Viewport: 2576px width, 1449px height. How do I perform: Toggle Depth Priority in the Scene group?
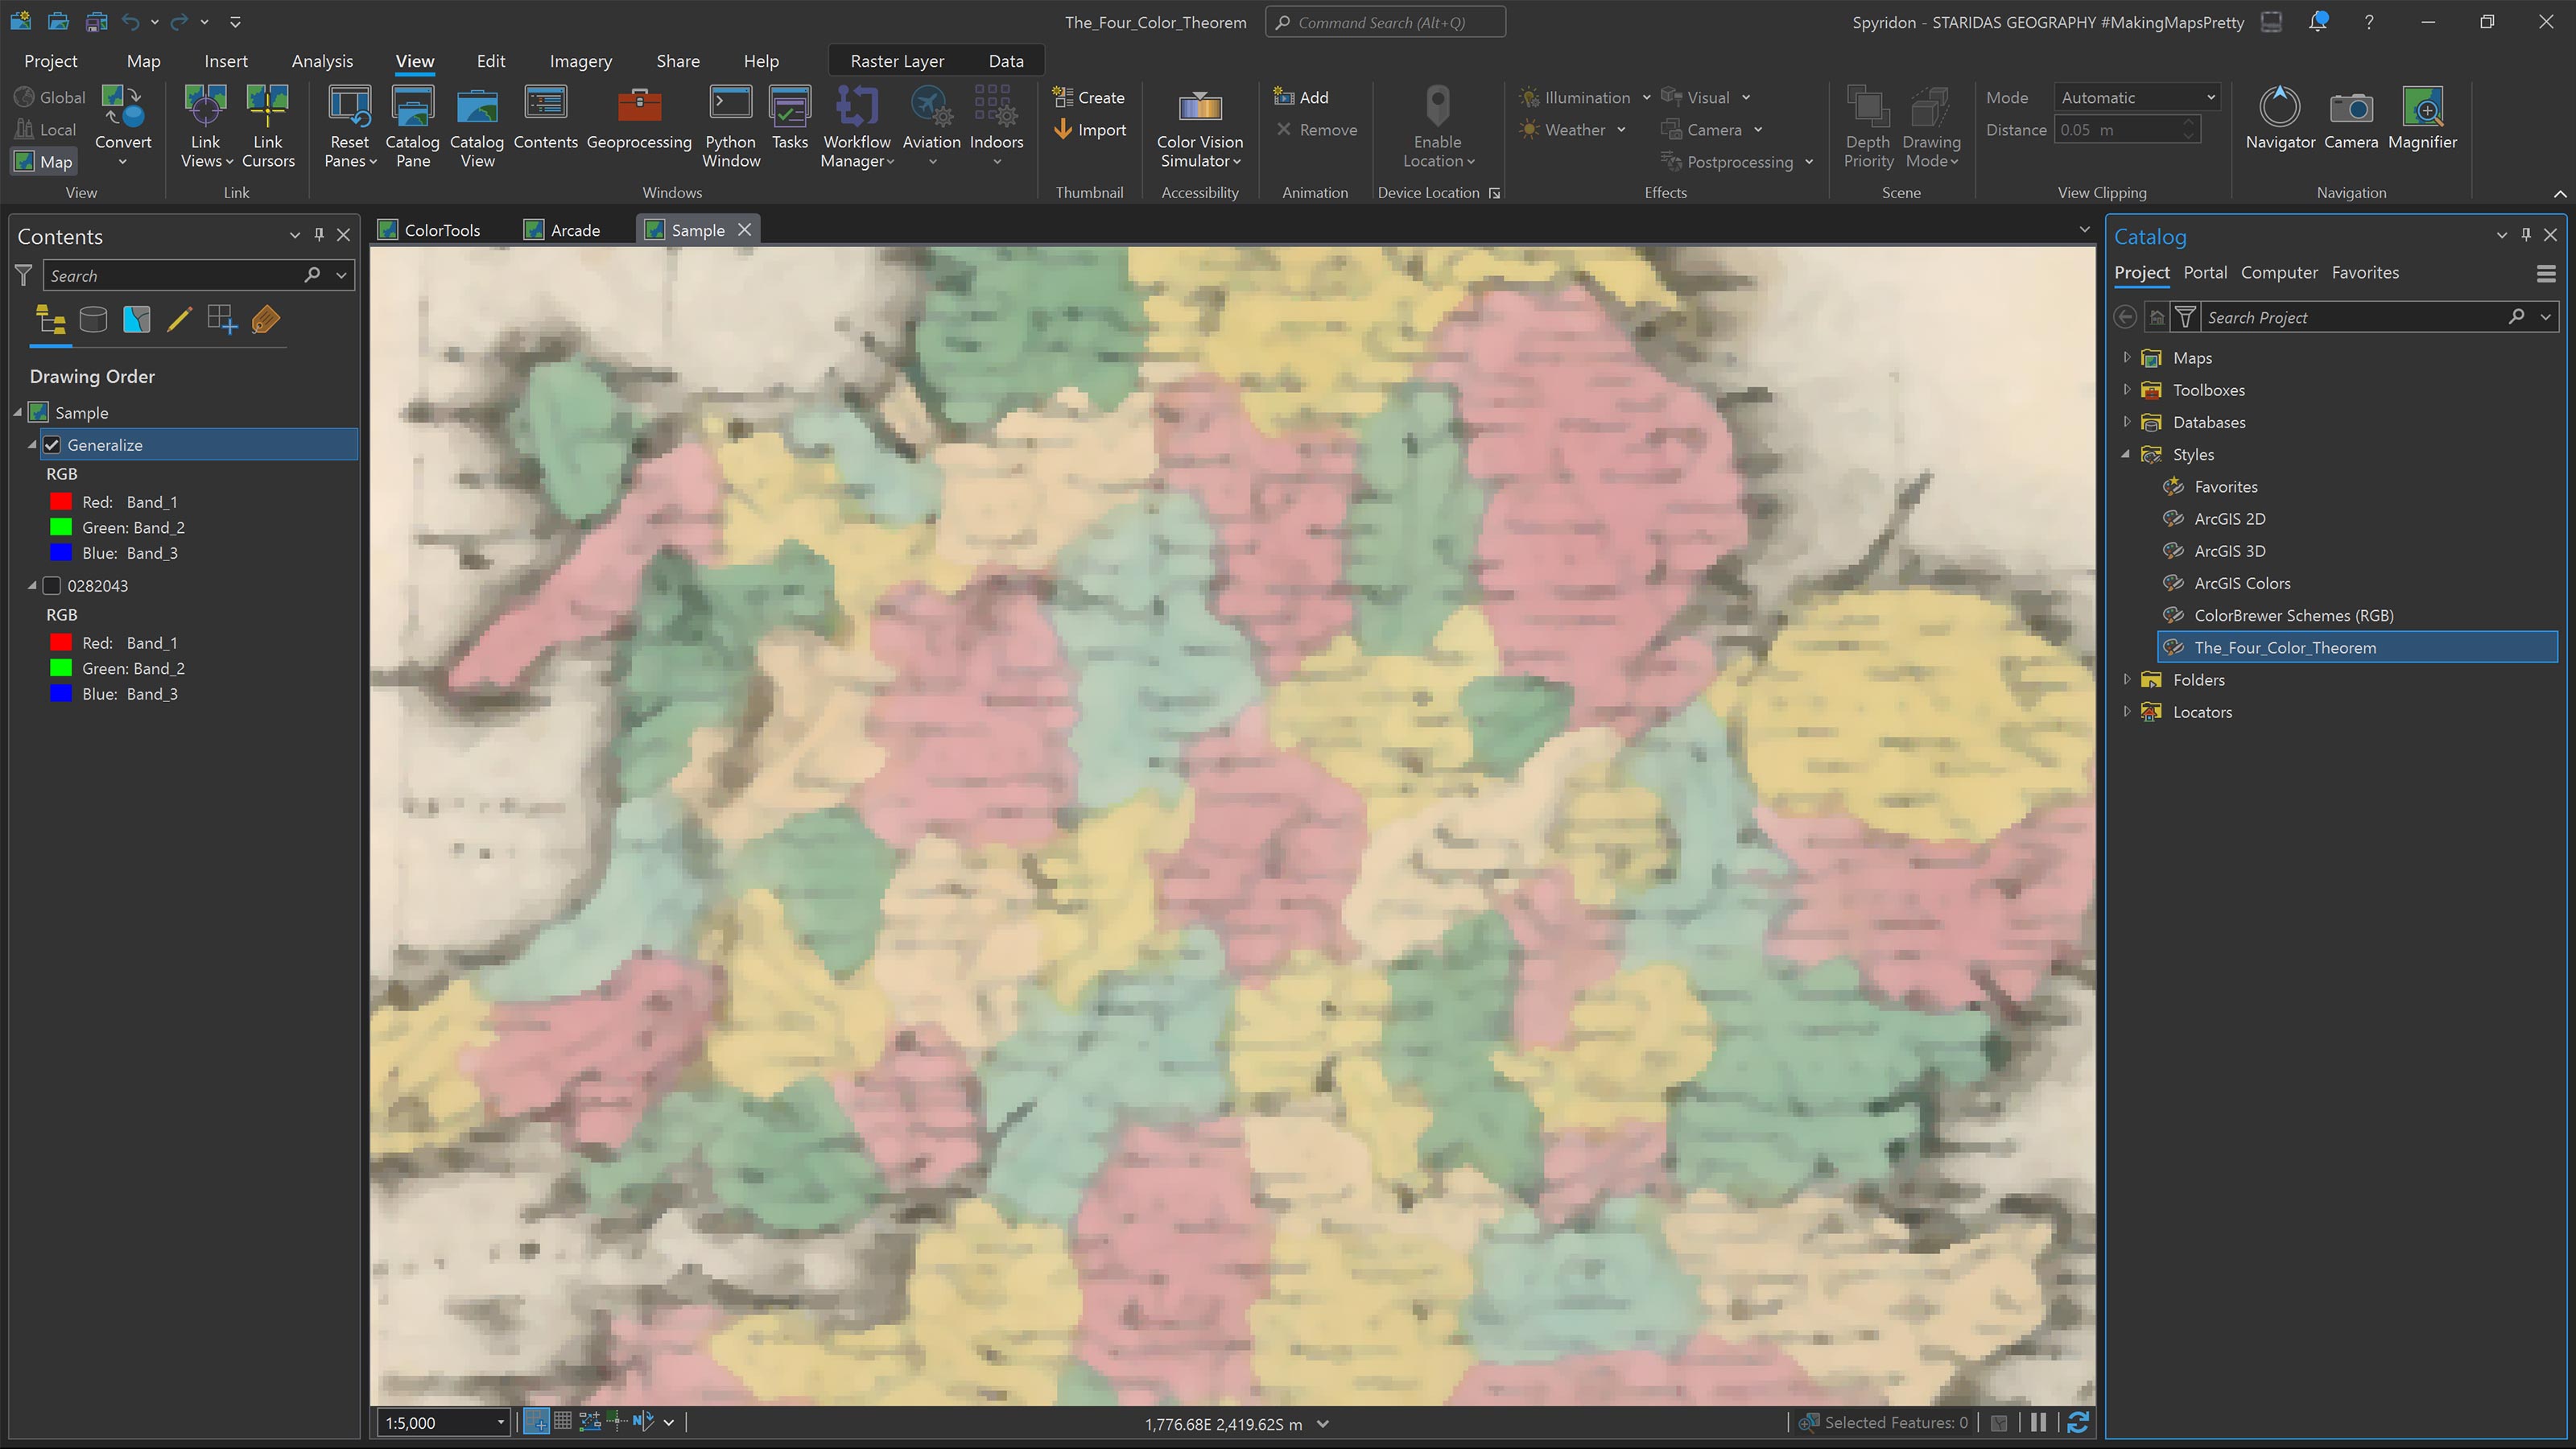point(1867,126)
